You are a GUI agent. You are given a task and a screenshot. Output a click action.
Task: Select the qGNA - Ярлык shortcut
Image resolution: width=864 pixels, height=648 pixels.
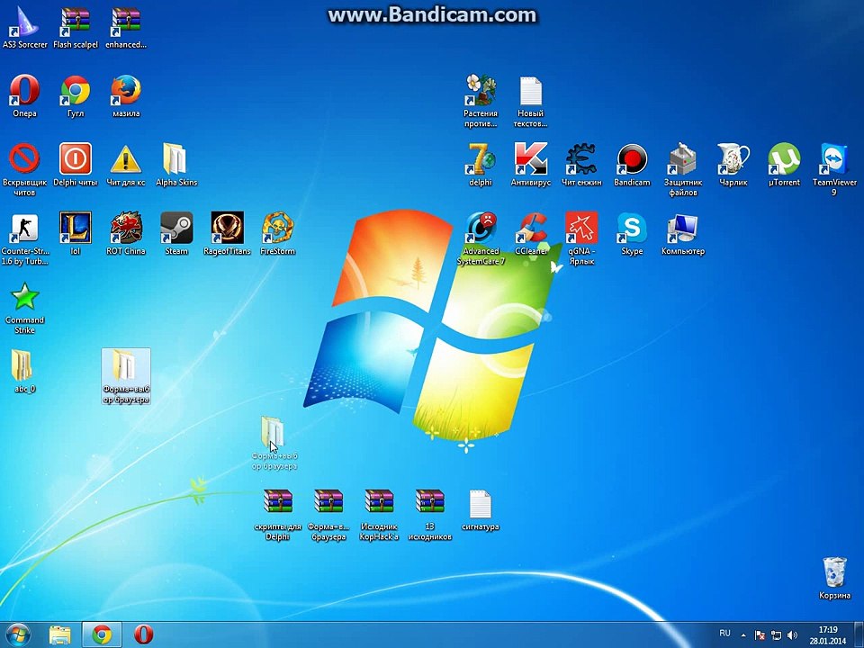pyautogui.click(x=581, y=238)
